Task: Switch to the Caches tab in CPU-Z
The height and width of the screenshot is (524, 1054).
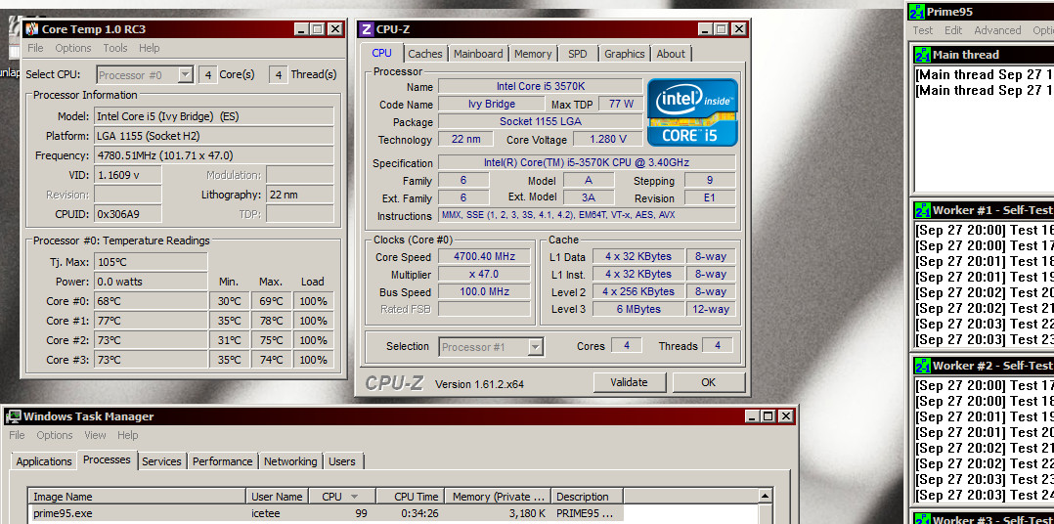Action: click(x=425, y=54)
